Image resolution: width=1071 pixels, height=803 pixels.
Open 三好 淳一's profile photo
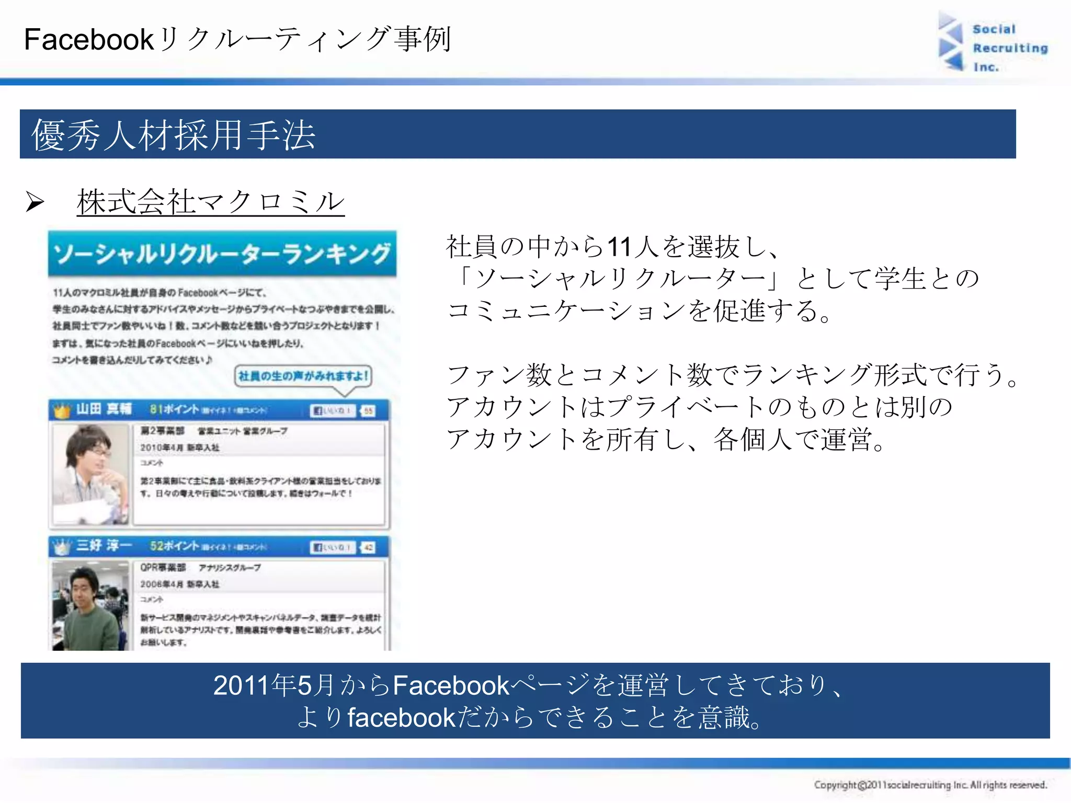90,606
